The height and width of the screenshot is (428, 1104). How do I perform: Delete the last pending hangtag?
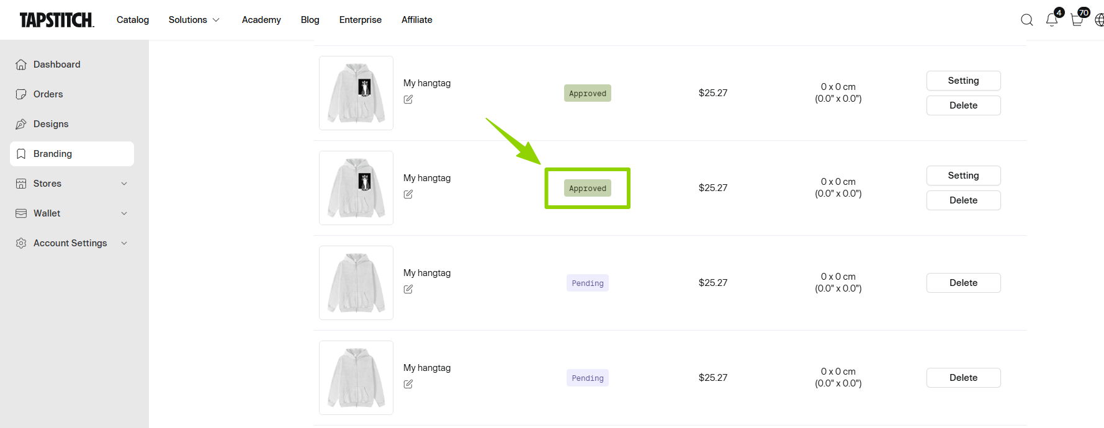click(x=963, y=378)
